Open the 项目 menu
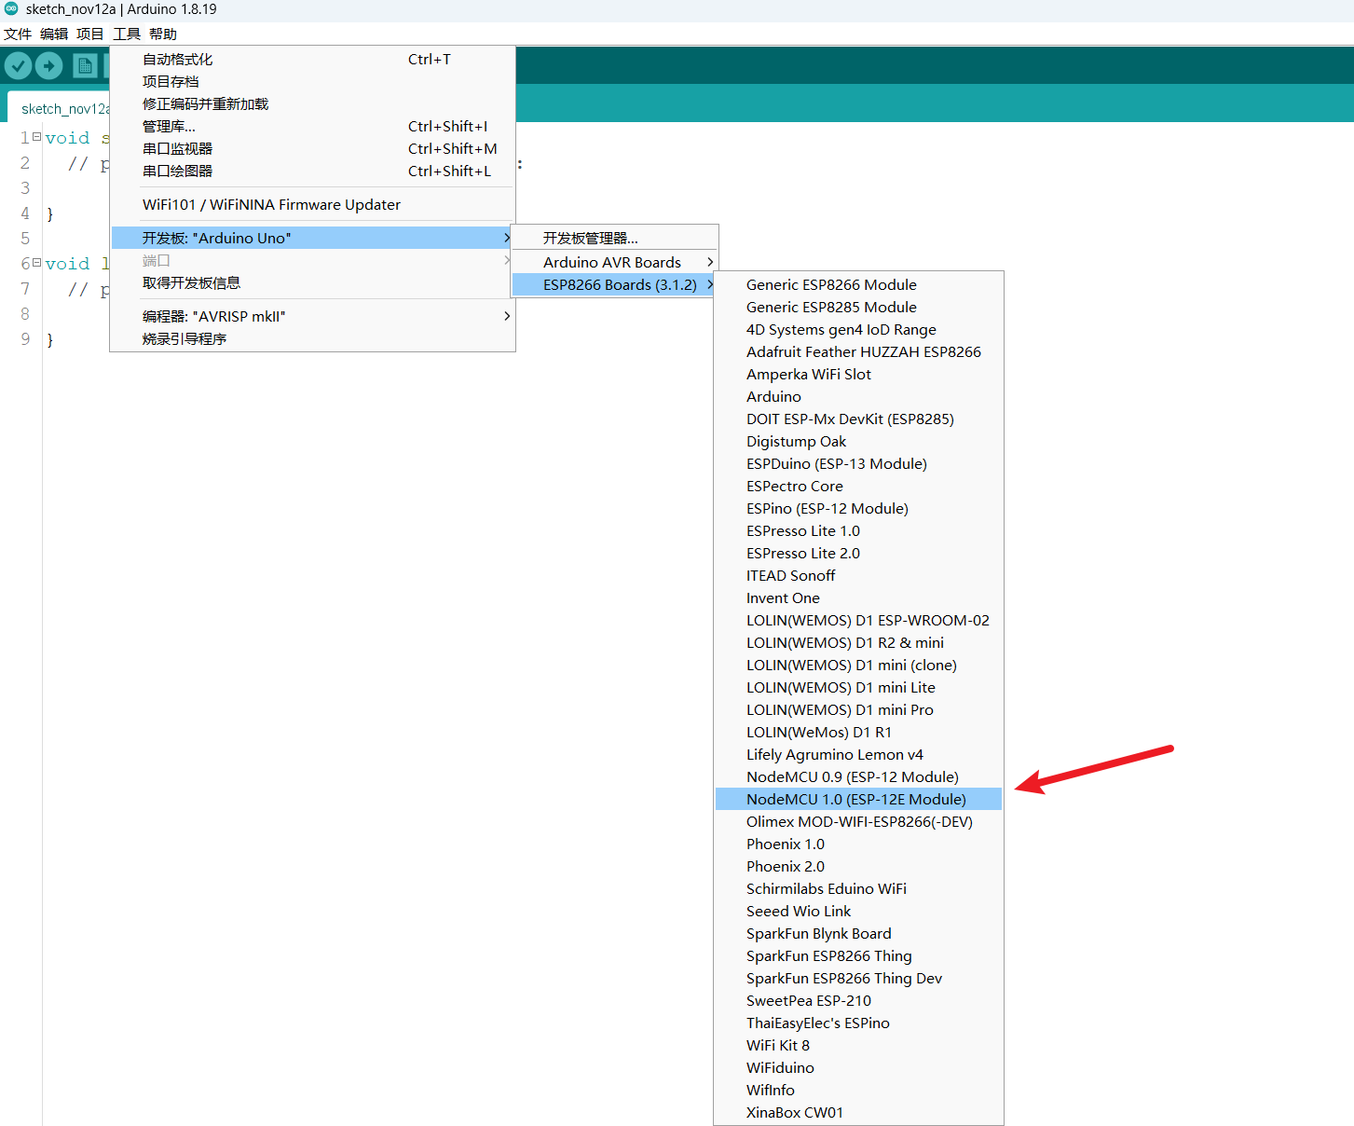 click(x=90, y=34)
